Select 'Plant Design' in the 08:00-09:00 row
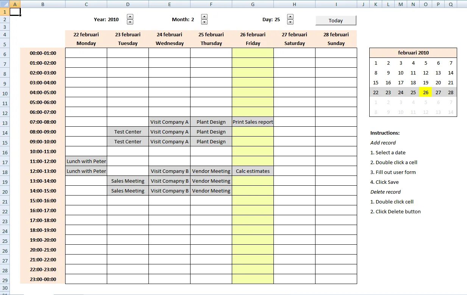The width and height of the screenshot is (467, 295). pyautogui.click(x=211, y=132)
